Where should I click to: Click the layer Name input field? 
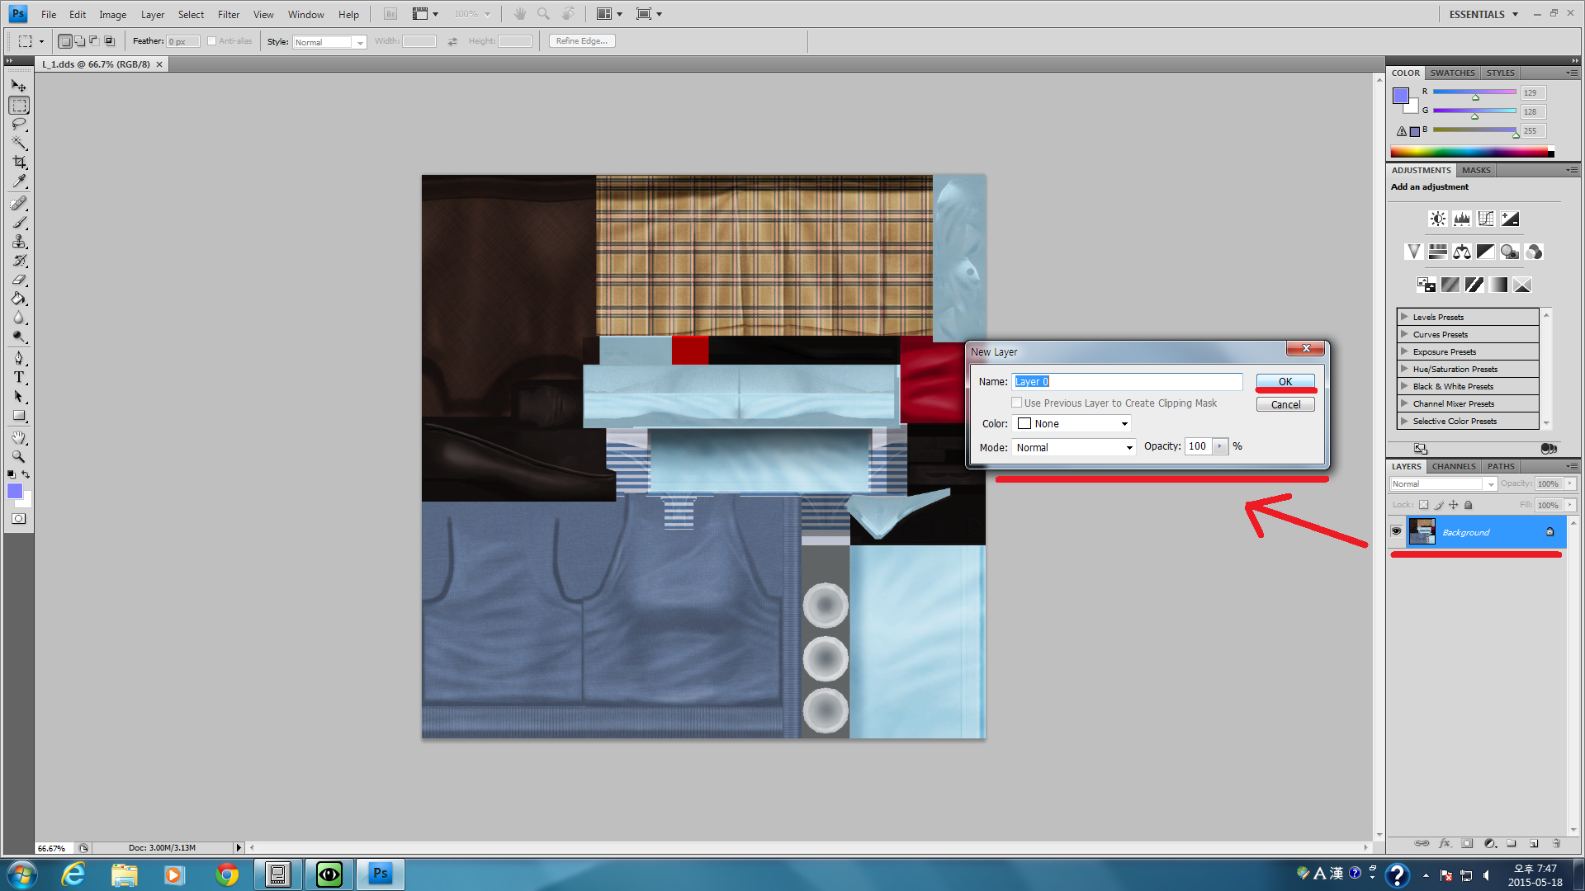click(x=1128, y=381)
